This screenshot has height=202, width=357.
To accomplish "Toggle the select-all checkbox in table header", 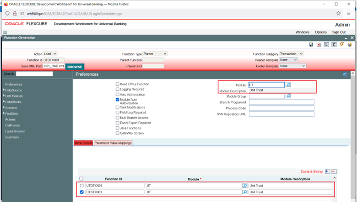I will click(81, 179).
